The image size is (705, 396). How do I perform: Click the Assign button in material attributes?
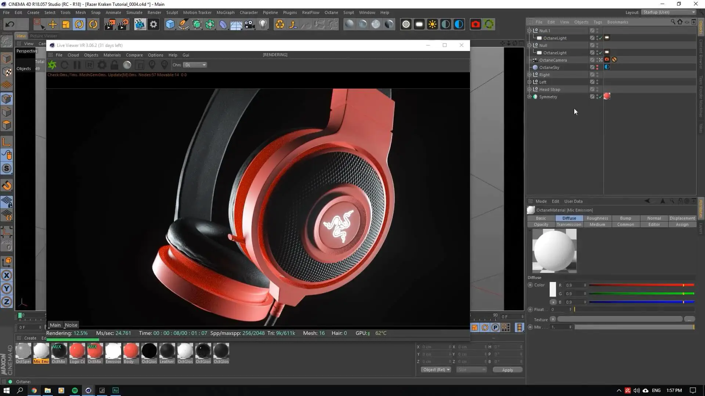[x=682, y=224]
